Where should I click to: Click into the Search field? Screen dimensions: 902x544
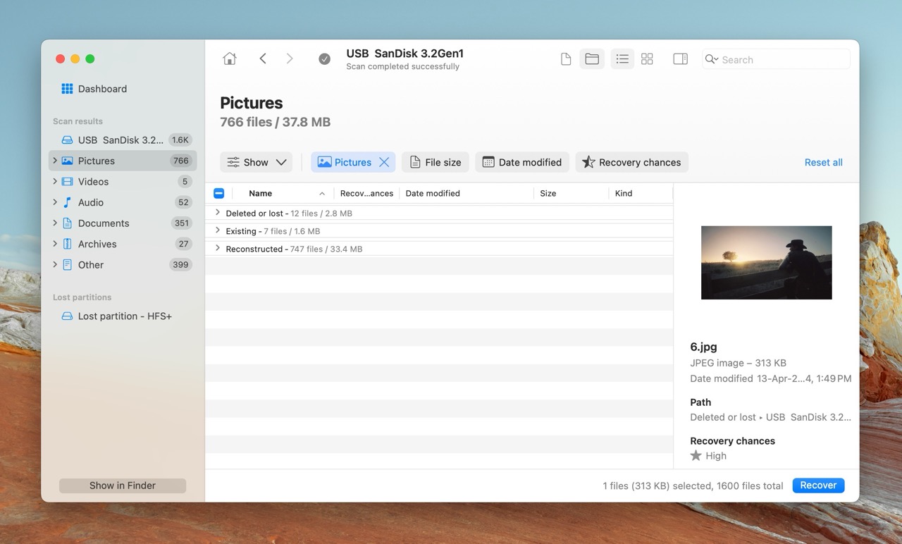(x=782, y=60)
